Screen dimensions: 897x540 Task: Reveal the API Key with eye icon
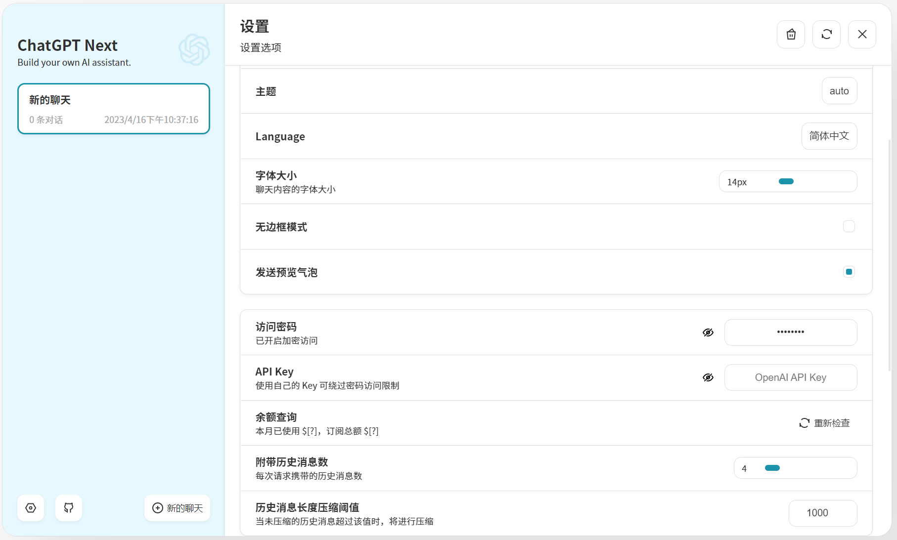point(708,377)
